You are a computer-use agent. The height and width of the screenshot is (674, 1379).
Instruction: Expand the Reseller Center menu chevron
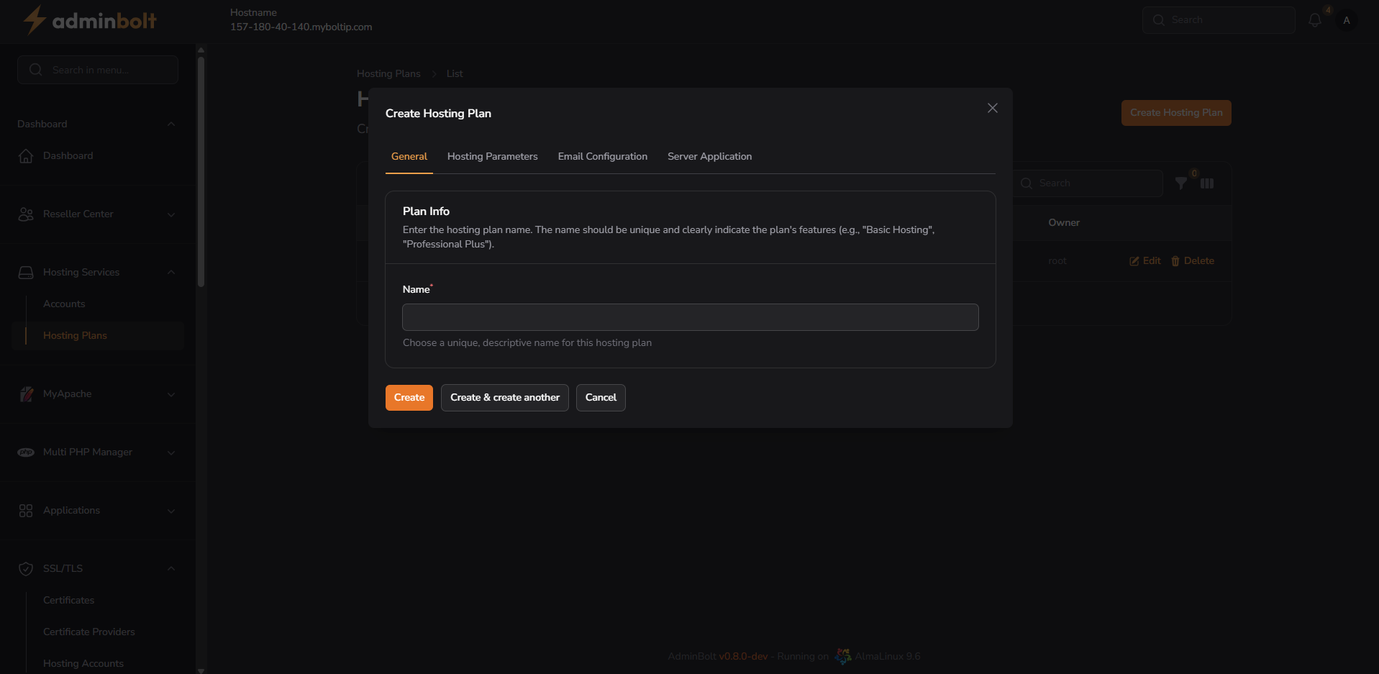coord(171,214)
